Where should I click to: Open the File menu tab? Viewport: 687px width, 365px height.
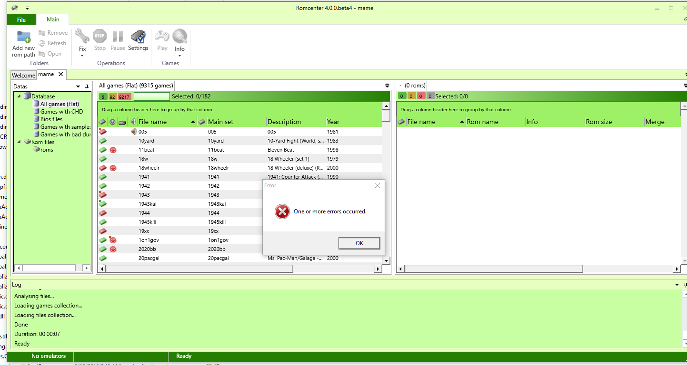click(x=21, y=19)
